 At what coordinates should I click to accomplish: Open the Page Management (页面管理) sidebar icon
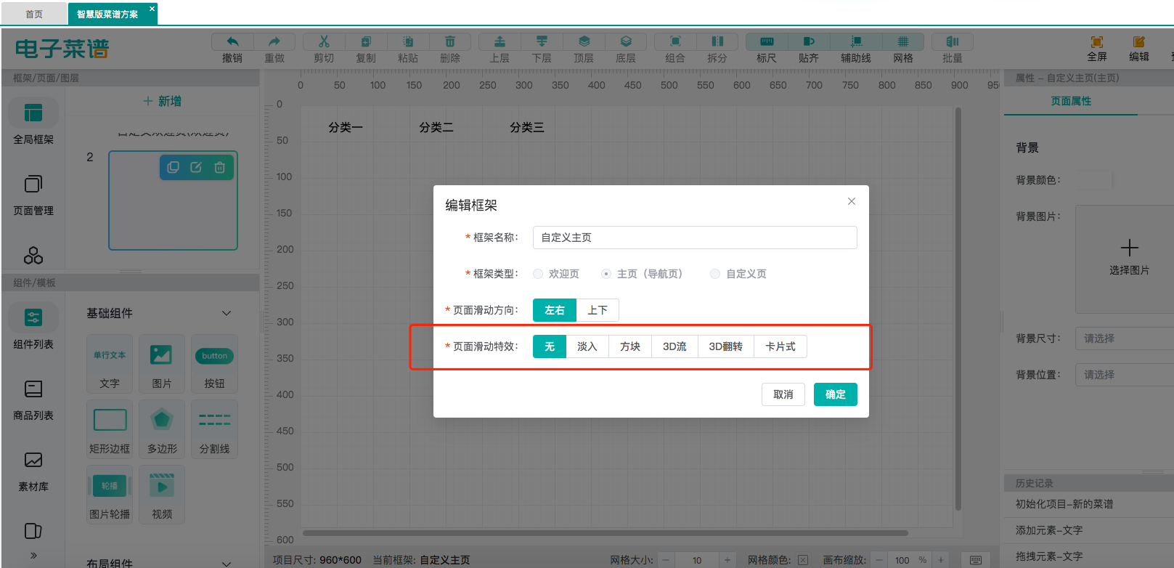click(x=33, y=184)
